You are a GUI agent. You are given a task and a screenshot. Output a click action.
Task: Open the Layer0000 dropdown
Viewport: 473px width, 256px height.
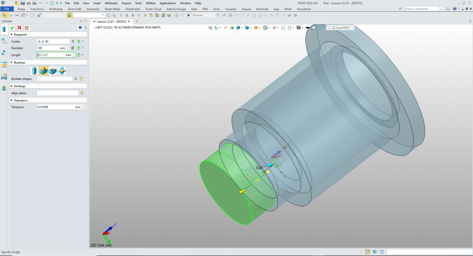[352, 28]
